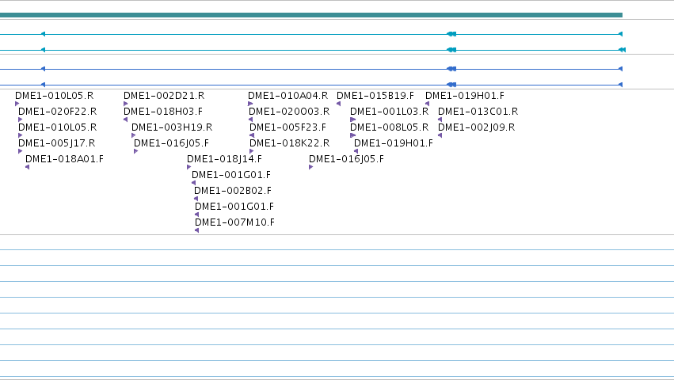Click the purple arrow glyph under DME1-007M10.F
This screenshot has height=380, width=674.
(197, 230)
